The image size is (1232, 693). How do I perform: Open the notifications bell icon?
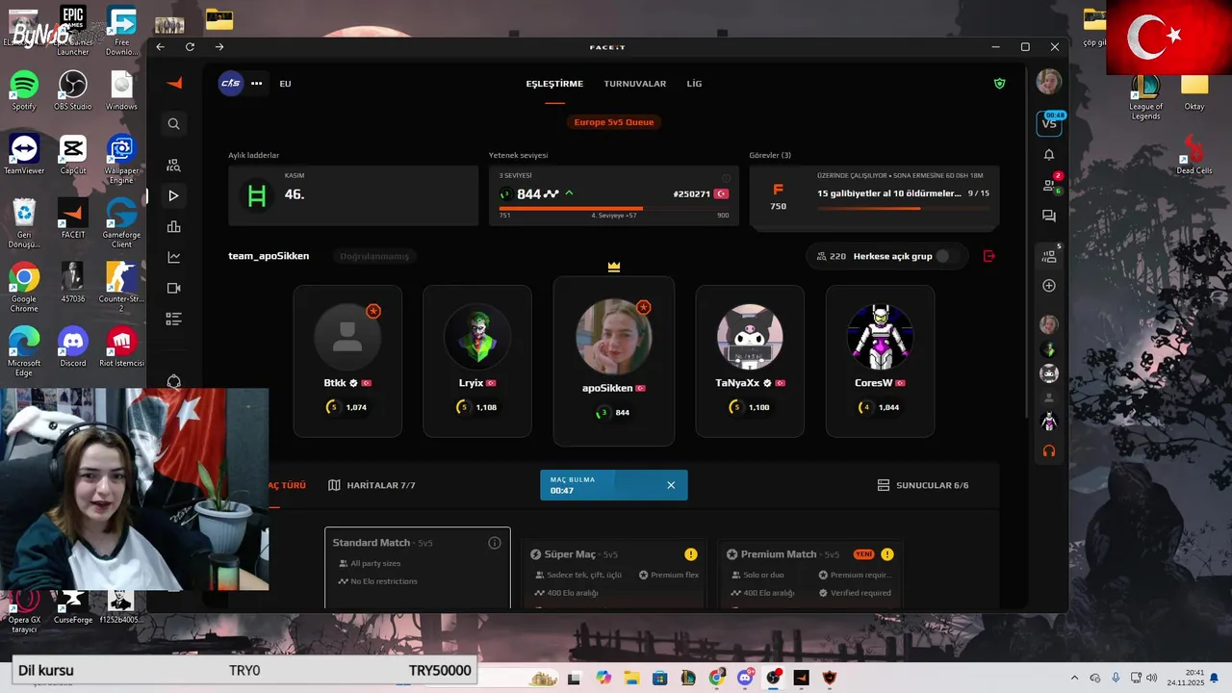click(x=1049, y=155)
